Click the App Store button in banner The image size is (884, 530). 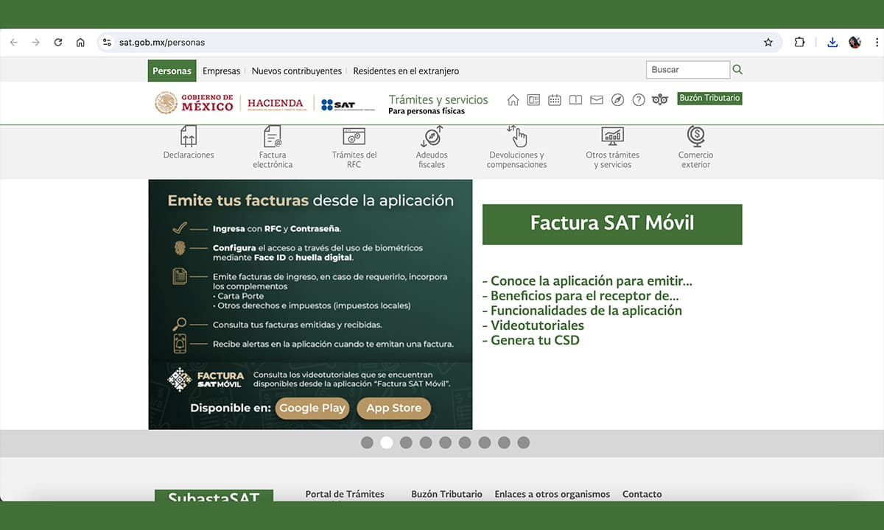[394, 408]
